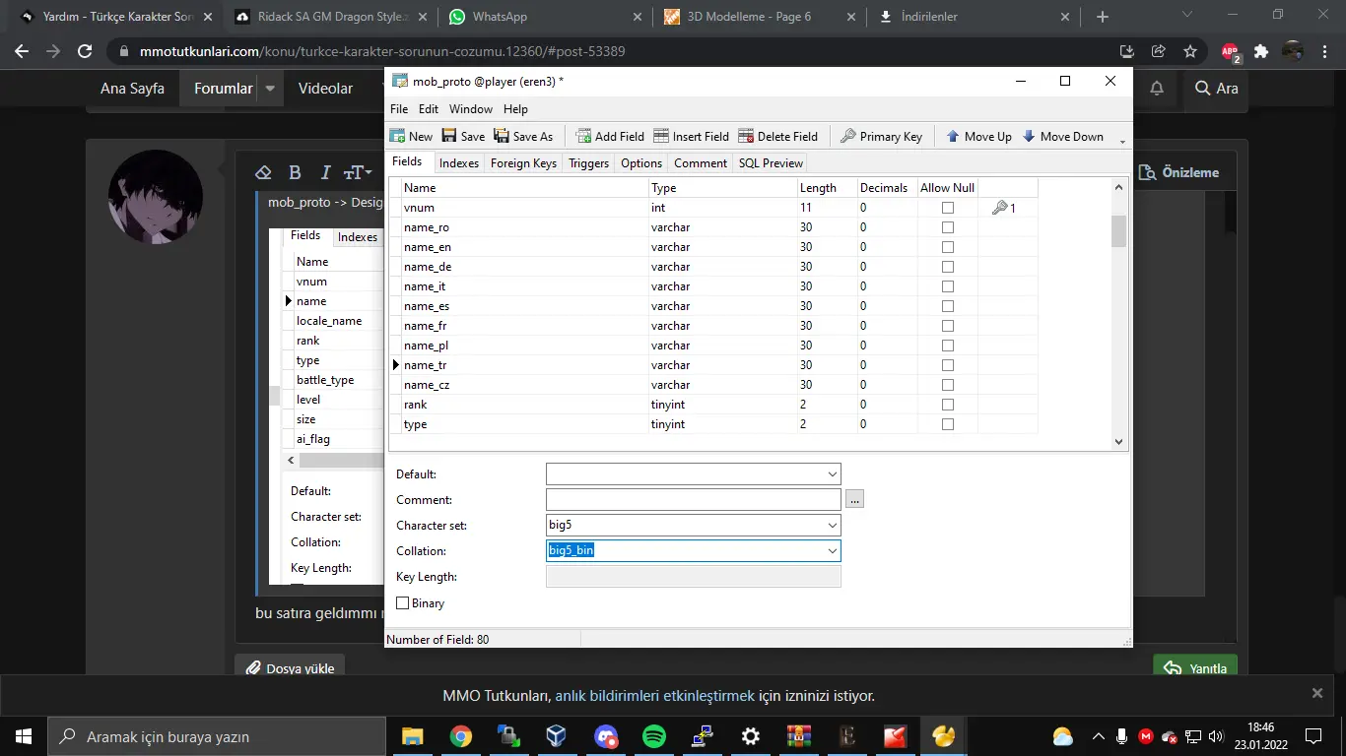
Task: Save the table with Save icon
Action: [449, 136]
